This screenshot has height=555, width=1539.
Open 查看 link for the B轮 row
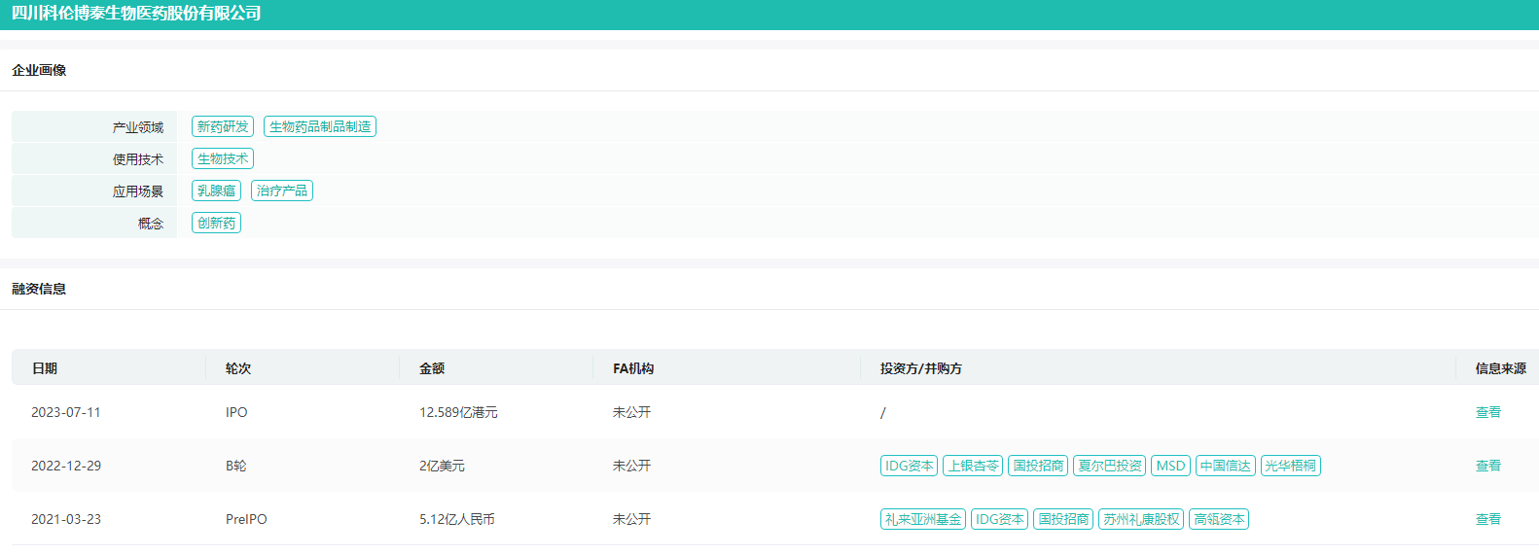1487,466
